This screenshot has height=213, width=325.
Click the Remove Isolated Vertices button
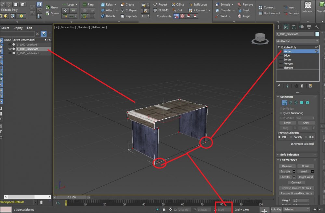point(296,188)
